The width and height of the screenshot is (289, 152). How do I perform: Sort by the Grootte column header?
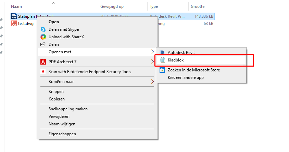click(x=198, y=6)
